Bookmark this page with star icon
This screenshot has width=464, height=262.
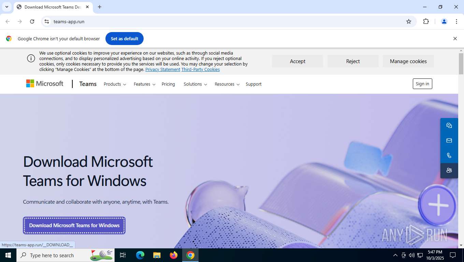pyautogui.click(x=409, y=21)
